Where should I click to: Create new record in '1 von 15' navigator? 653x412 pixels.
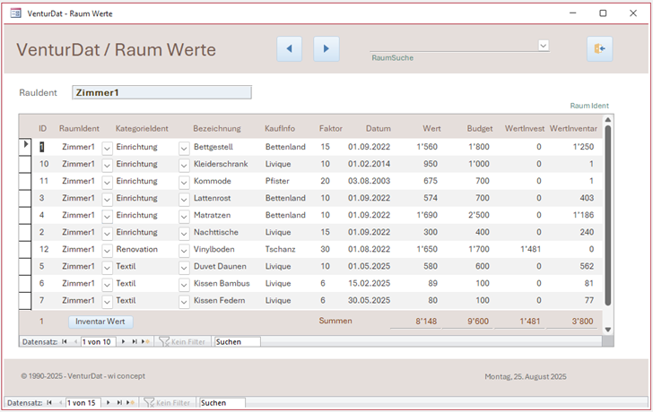131,403
